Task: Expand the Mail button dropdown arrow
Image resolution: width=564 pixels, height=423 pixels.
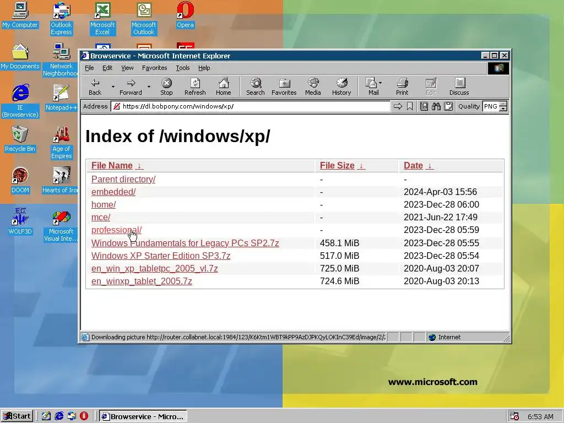Action: pyautogui.click(x=381, y=83)
